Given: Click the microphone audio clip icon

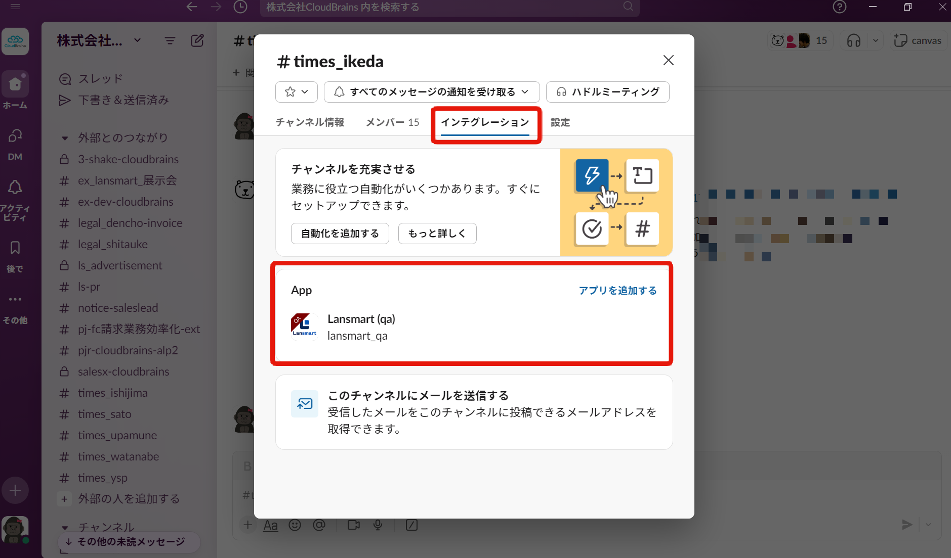Looking at the screenshot, I should 378,525.
